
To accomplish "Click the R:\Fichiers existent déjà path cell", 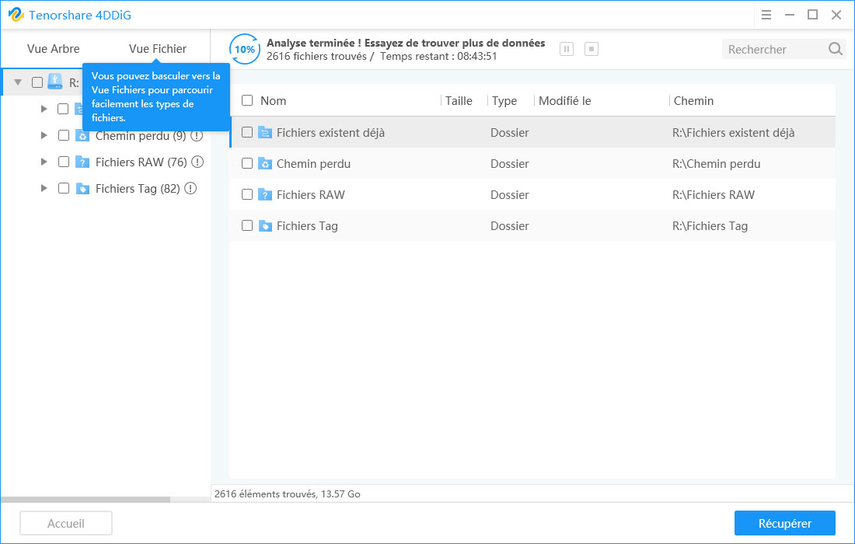I will tap(733, 132).
